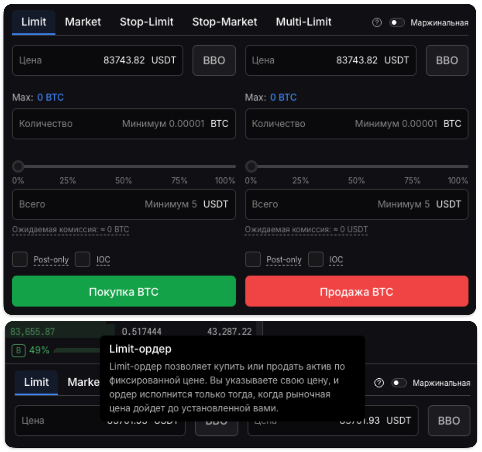Click the slider handle at 0% in the Продажа BTC column
The height and width of the screenshot is (452, 482).
pyautogui.click(x=251, y=167)
